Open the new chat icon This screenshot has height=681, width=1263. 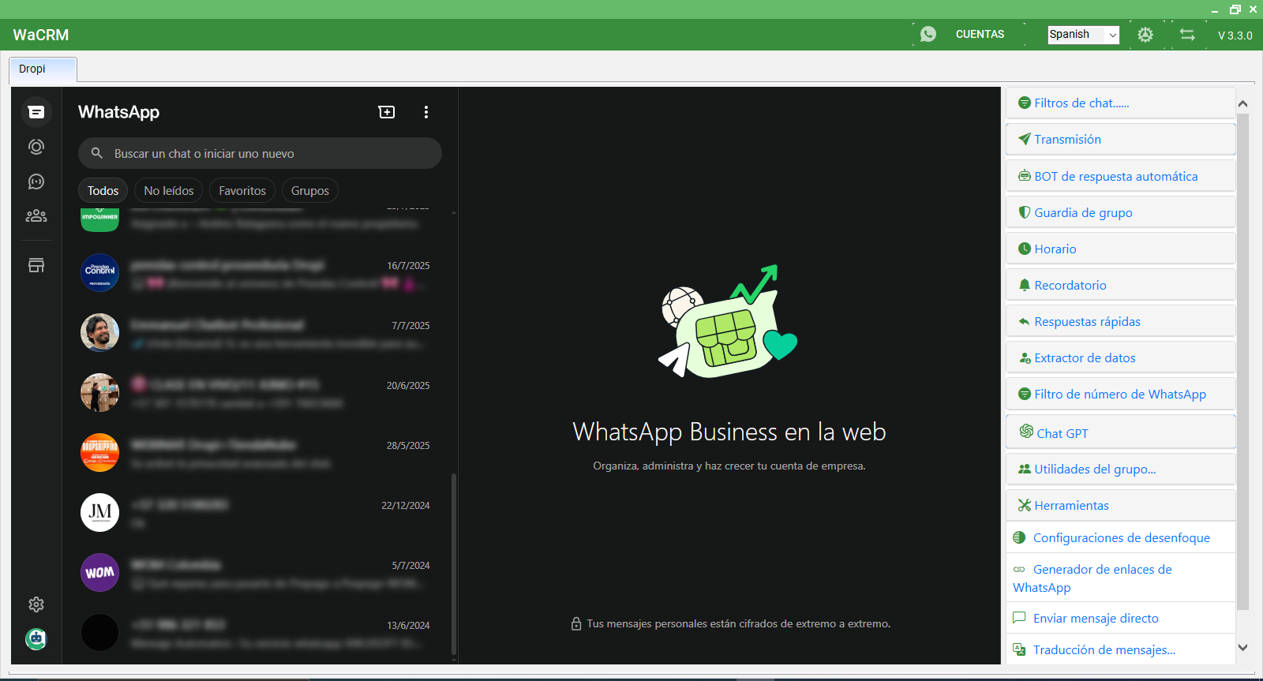point(387,112)
